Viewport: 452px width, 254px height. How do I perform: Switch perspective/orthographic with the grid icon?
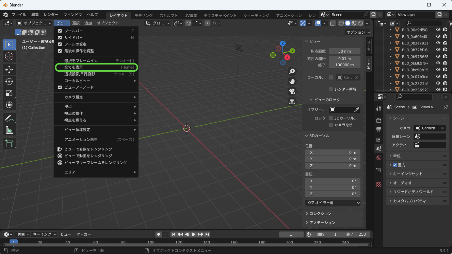292,102
